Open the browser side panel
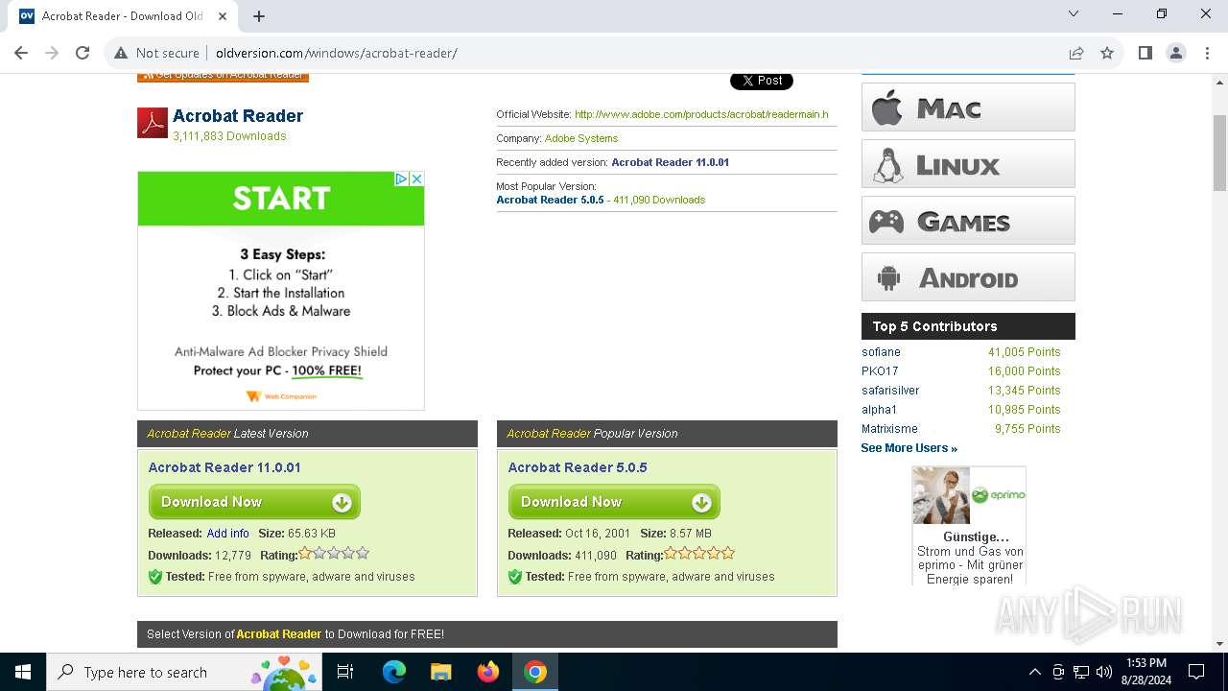The height and width of the screenshot is (691, 1228). [x=1145, y=53]
